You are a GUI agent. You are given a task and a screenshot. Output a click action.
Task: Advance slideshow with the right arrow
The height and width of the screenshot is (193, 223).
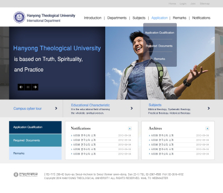click(35, 87)
